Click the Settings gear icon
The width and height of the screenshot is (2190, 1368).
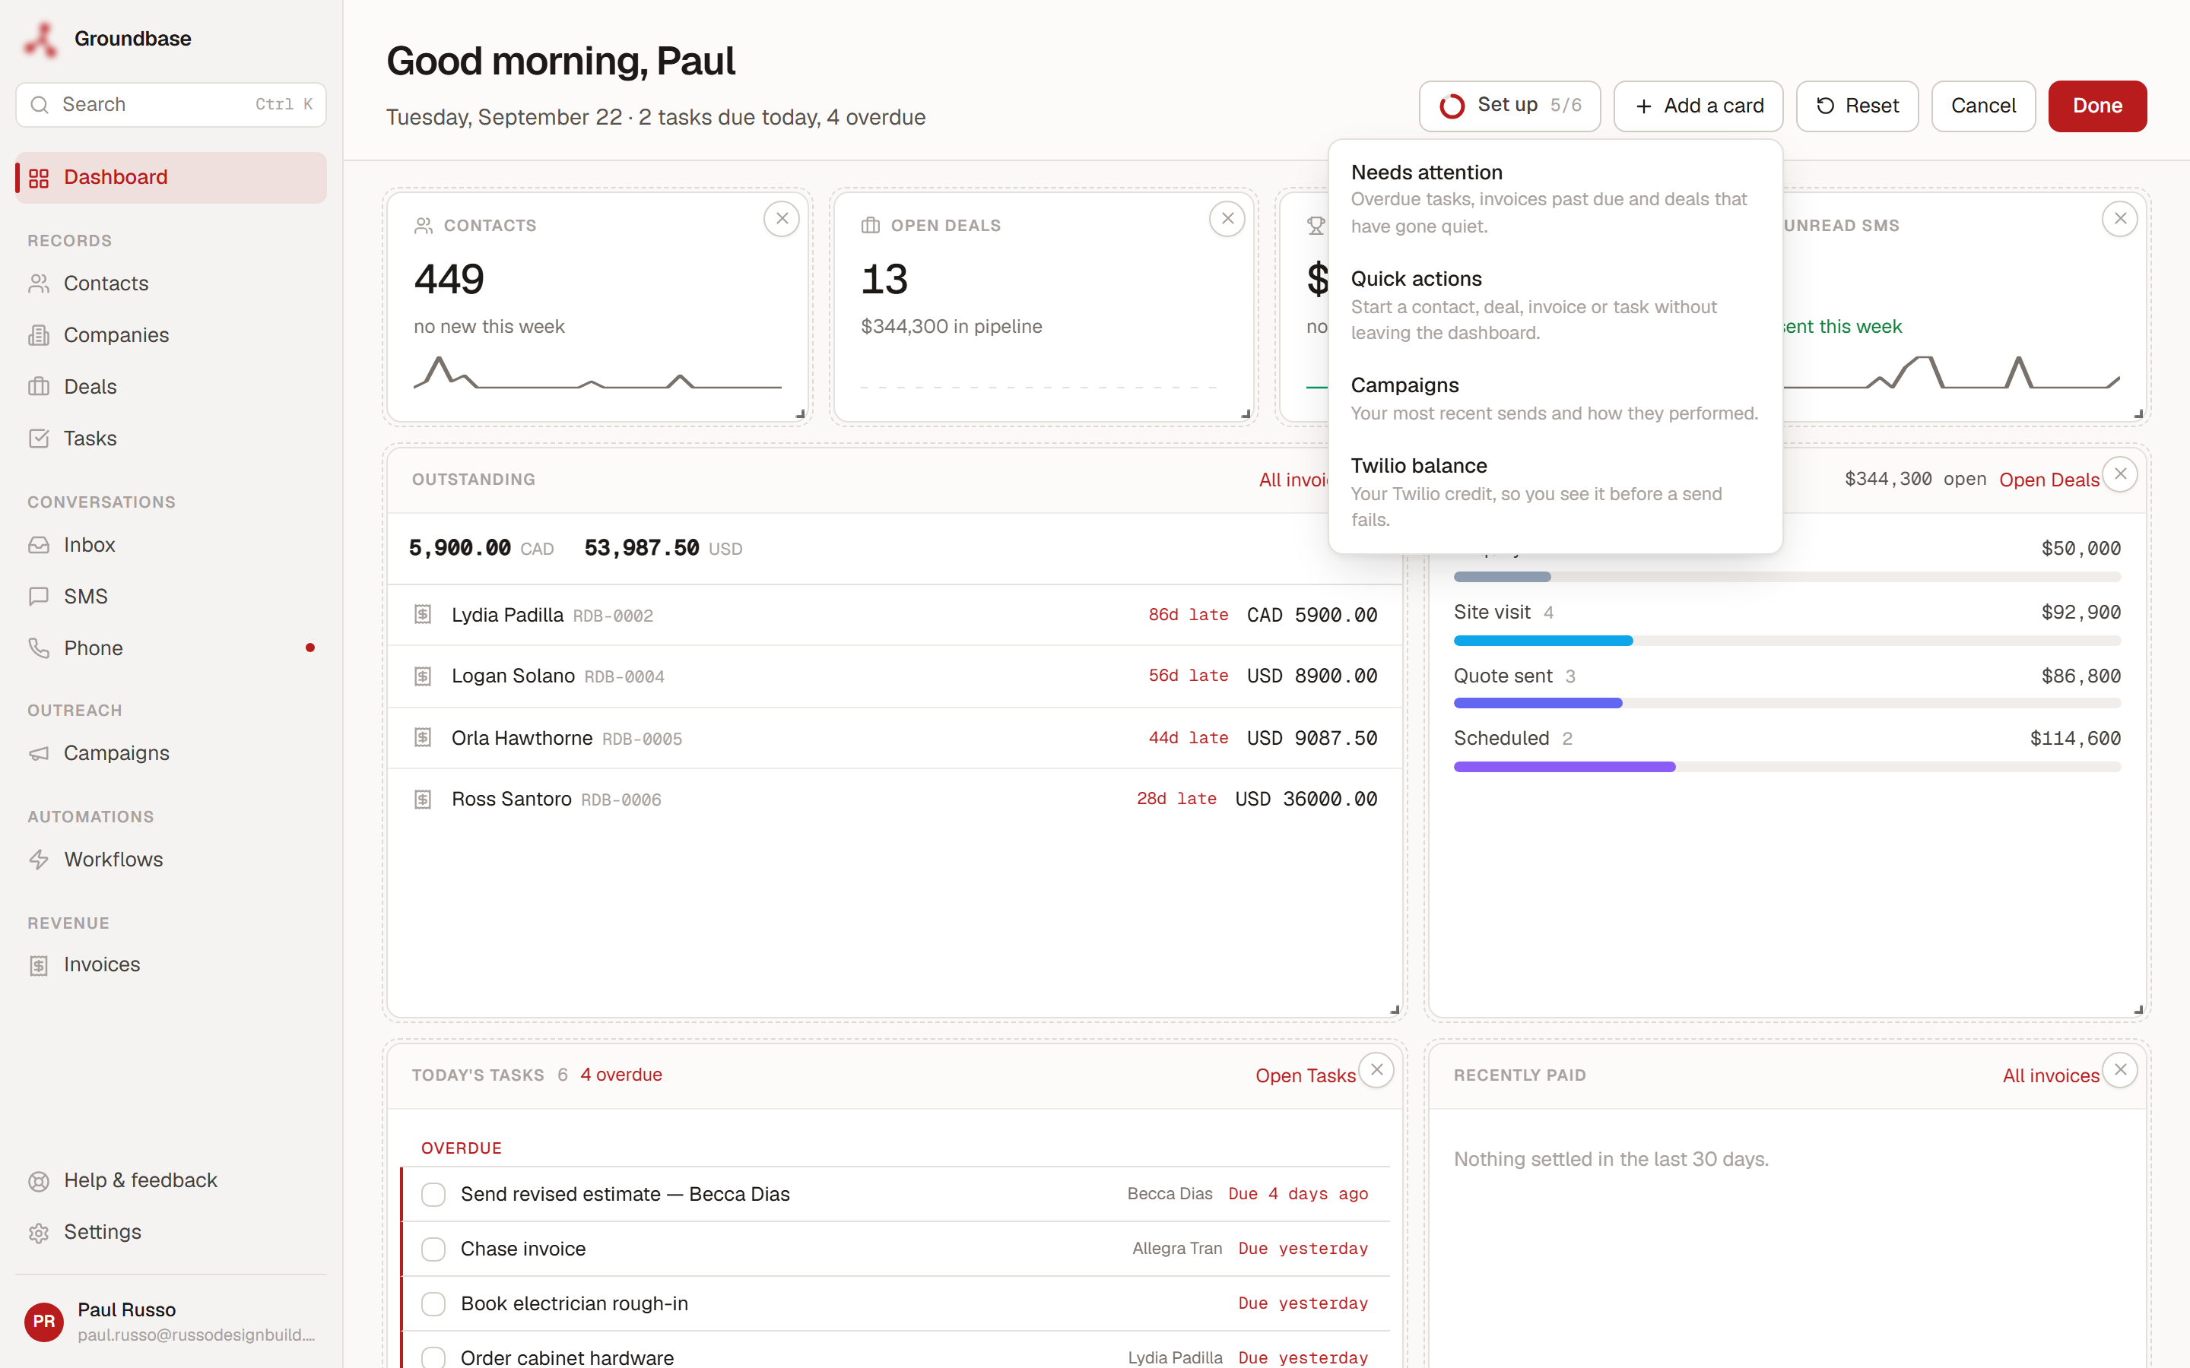pyautogui.click(x=39, y=1232)
